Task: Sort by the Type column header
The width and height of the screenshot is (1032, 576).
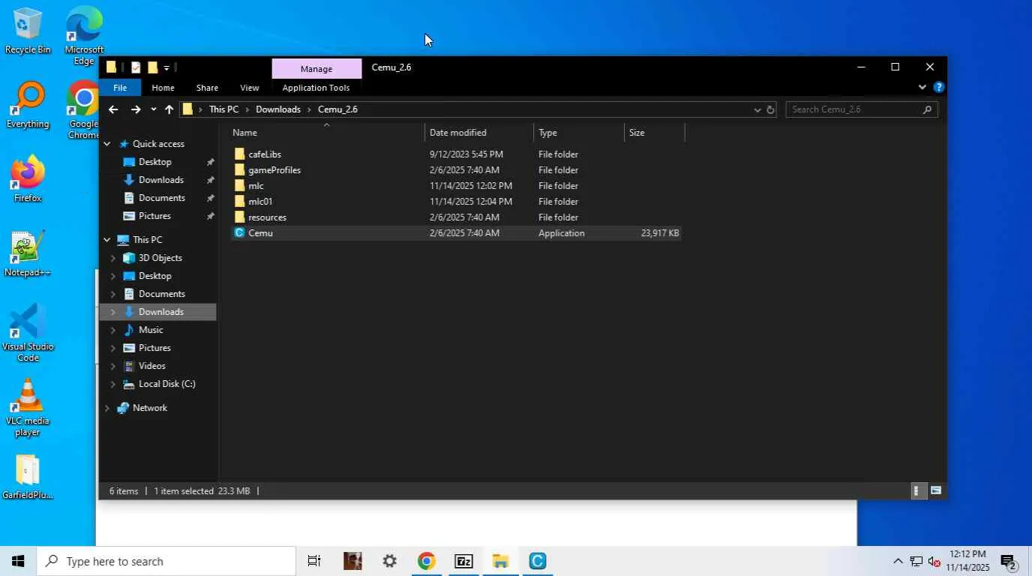Action: point(579,133)
